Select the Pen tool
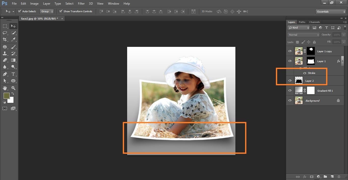Image resolution: width=348 pixels, height=180 pixels. click(5, 74)
